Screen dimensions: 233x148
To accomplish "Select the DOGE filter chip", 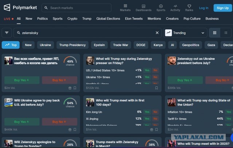I will [141, 45].
